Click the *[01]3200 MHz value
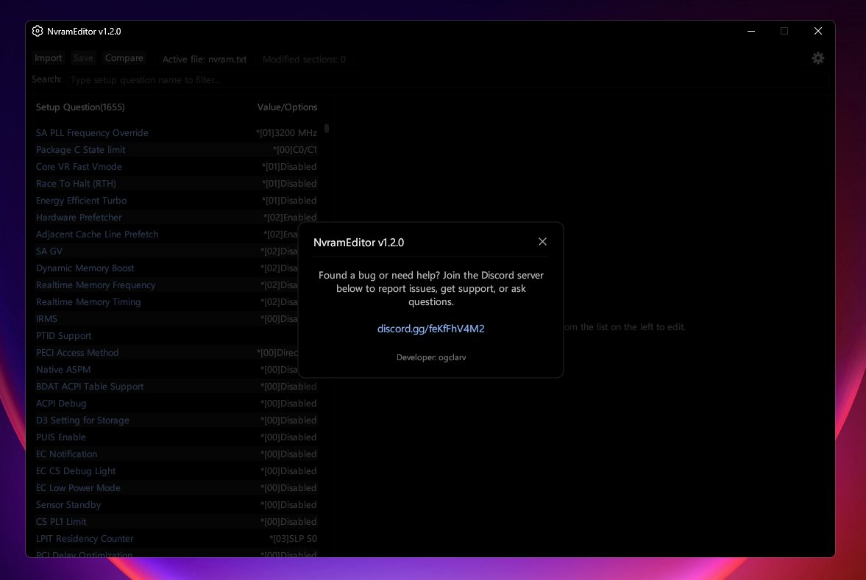This screenshot has width=866, height=580. (287, 133)
